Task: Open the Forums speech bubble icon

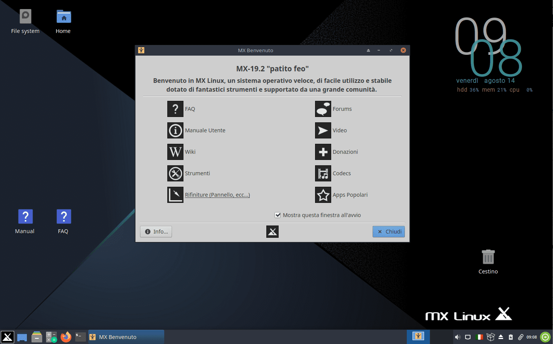Action: click(x=323, y=109)
